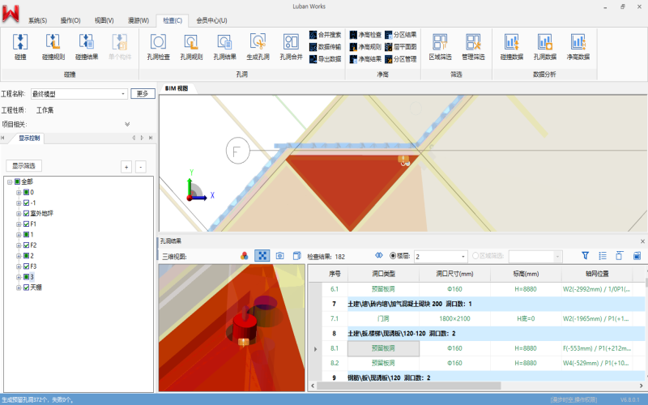
Task: Toggle the 天棚 checkbox
Action: point(27,288)
